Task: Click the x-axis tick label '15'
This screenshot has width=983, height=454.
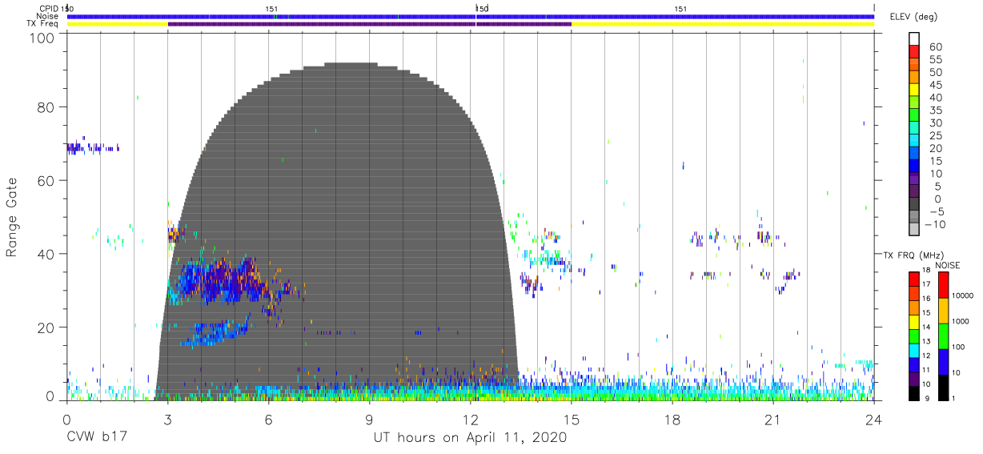Action: point(572,419)
